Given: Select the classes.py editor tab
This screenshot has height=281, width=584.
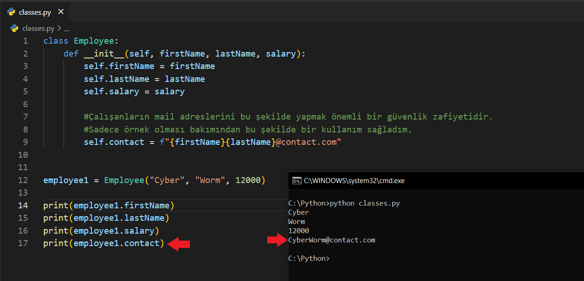Looking at the screenshot, I should pos(34,12).
